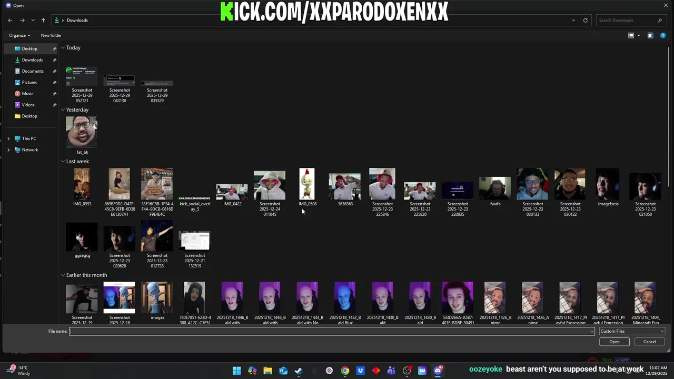Open the Windows Start menu
This screenshot has width=674, height=379.
[237, 371]
